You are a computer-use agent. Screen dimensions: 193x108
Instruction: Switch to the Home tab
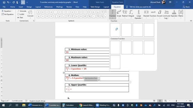pos(13,7)
